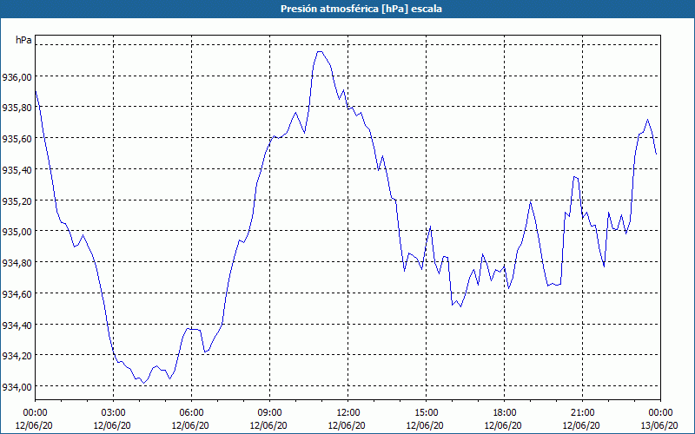Click the 00:00 time label above 12/06/20

click(35, 413)
